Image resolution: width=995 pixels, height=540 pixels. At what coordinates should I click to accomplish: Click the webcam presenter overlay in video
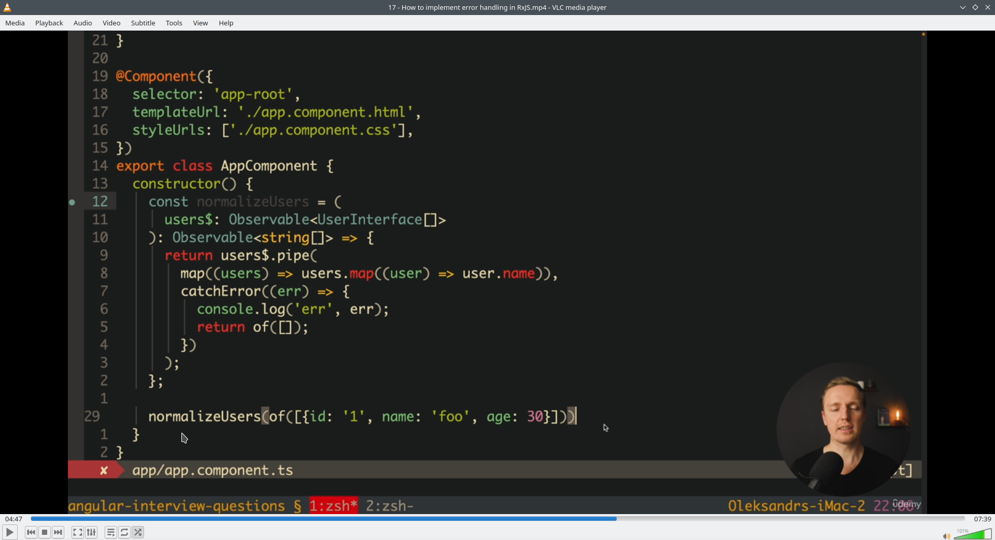844,429
